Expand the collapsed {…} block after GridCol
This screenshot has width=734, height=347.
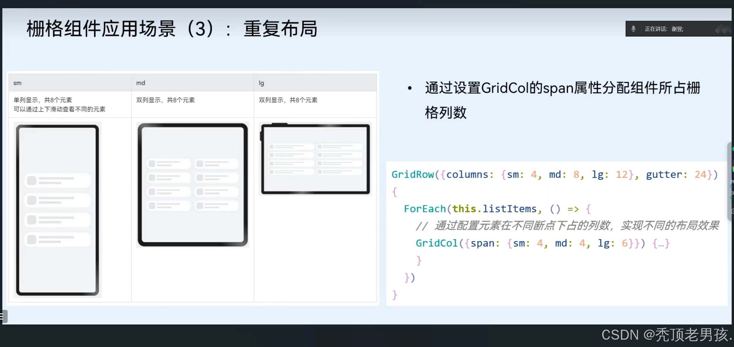tap(661, 243)
